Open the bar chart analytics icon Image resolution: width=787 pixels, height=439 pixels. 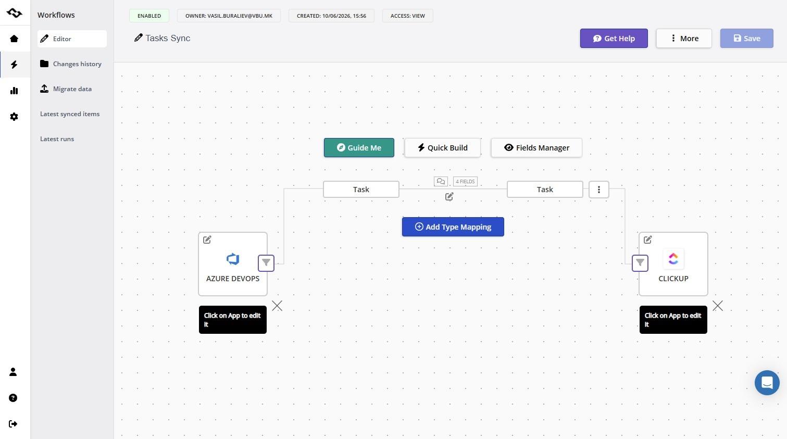14,91
